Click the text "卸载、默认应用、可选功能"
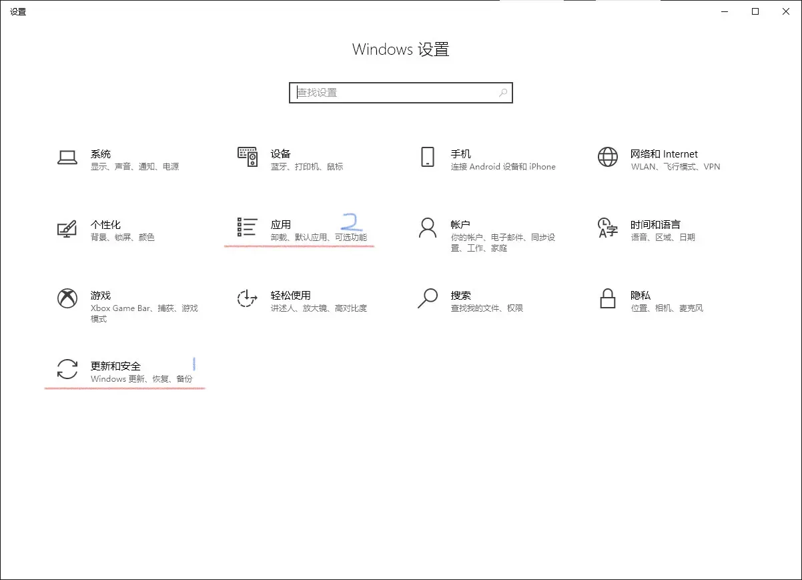The width and height of the screenshot is (802, 580). point(319,238)
